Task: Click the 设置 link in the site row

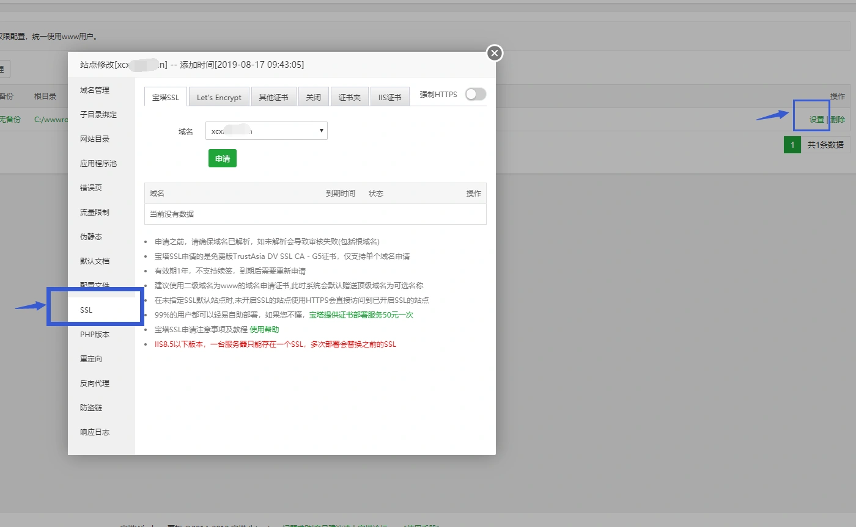Action: tap(817, 120)
